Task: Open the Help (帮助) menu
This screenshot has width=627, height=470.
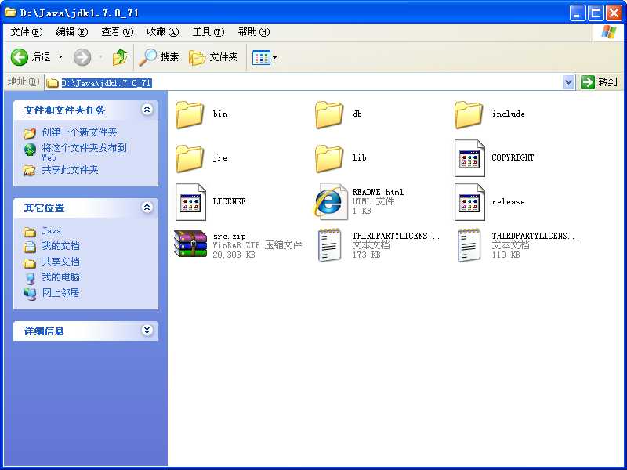Action: pyautogui.click(x=254, y=32)
